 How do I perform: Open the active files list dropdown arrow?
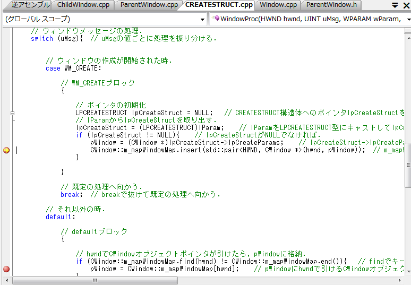click(x=395, y=5)
